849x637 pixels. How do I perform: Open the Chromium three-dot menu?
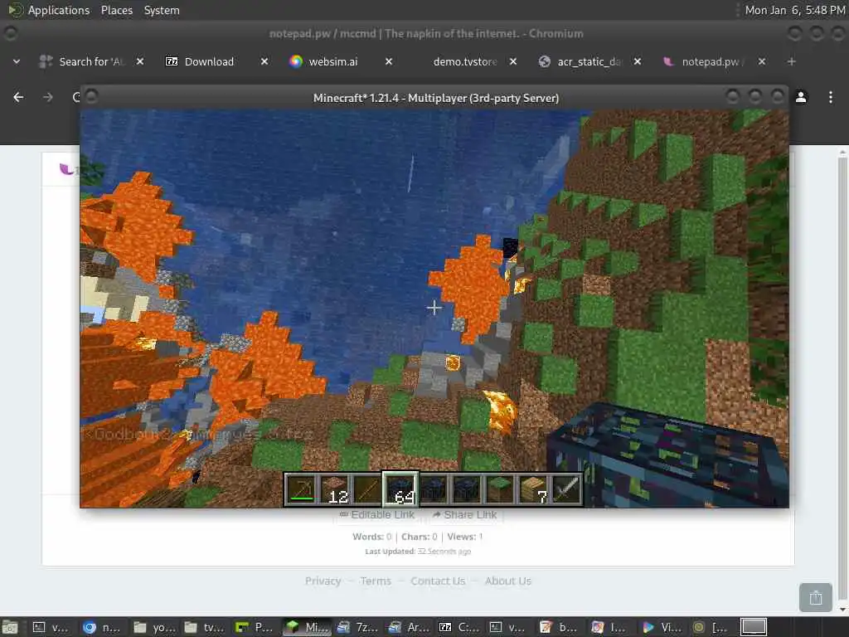pos(831,97)
